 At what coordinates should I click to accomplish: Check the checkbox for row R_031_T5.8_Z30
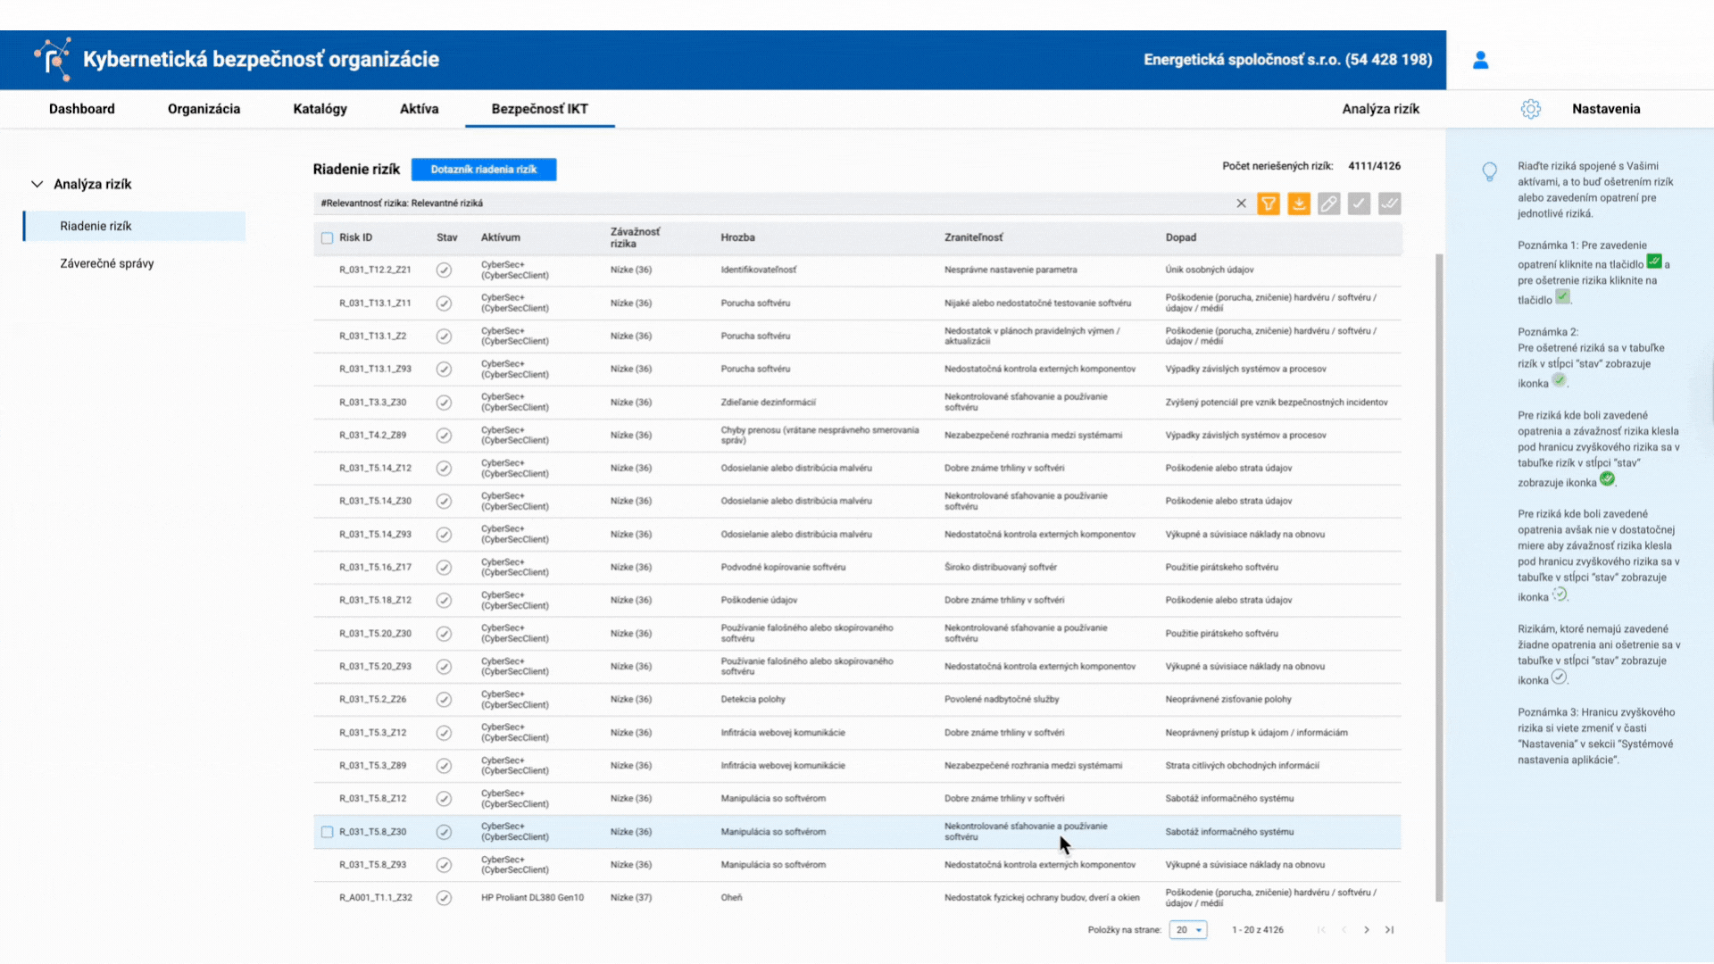(x=327, y=832)
